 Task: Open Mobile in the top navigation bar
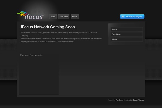[x=75, y=17]
